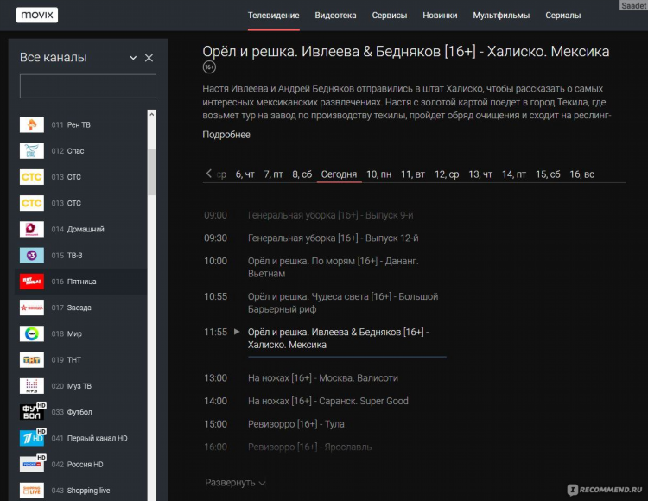This screenshot has width=648, height=501.
Task: Show earlier dates with left chevron
Action: (x=209, y=174)
